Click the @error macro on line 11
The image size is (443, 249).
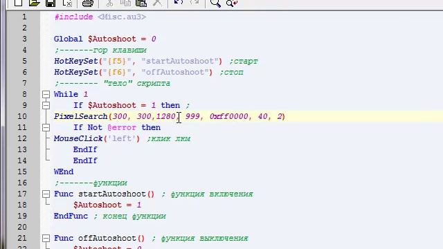[122, 127]
